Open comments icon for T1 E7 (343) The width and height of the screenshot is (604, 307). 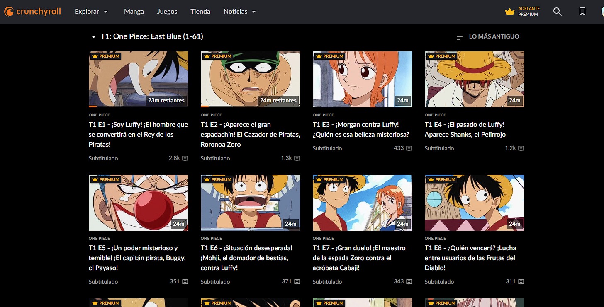(409, 282)
